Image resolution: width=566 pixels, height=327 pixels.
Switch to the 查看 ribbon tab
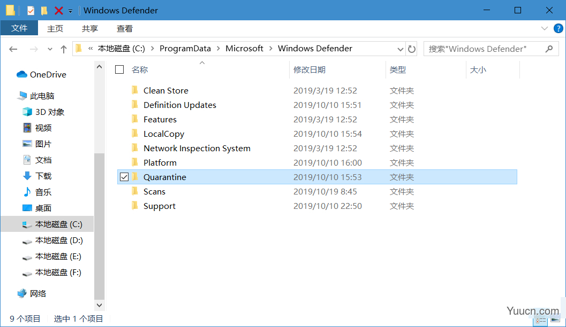(x=125, y=28)
